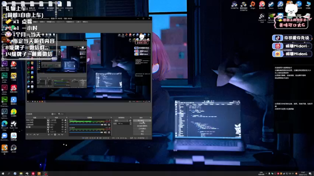
Task: Select the NetEase Cloud Music desktop icon
Action: coord(14,89)
